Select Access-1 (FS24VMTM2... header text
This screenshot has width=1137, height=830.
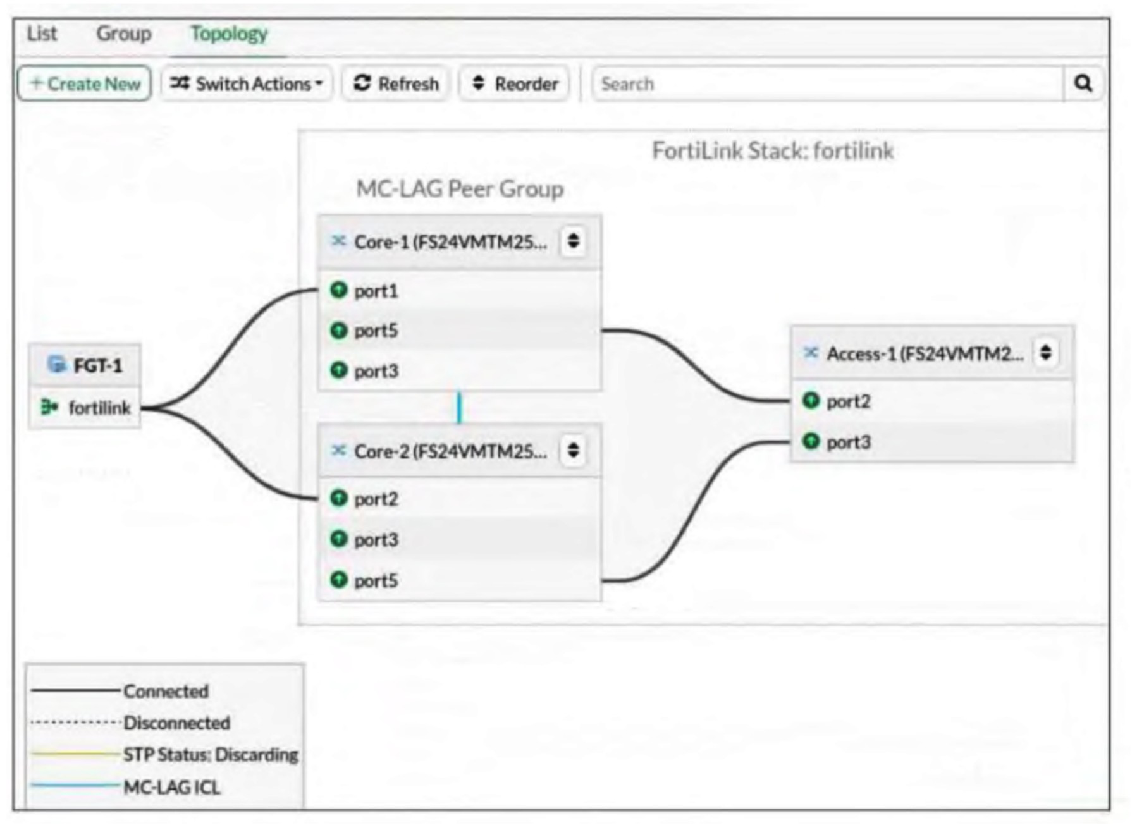(925, 353)
